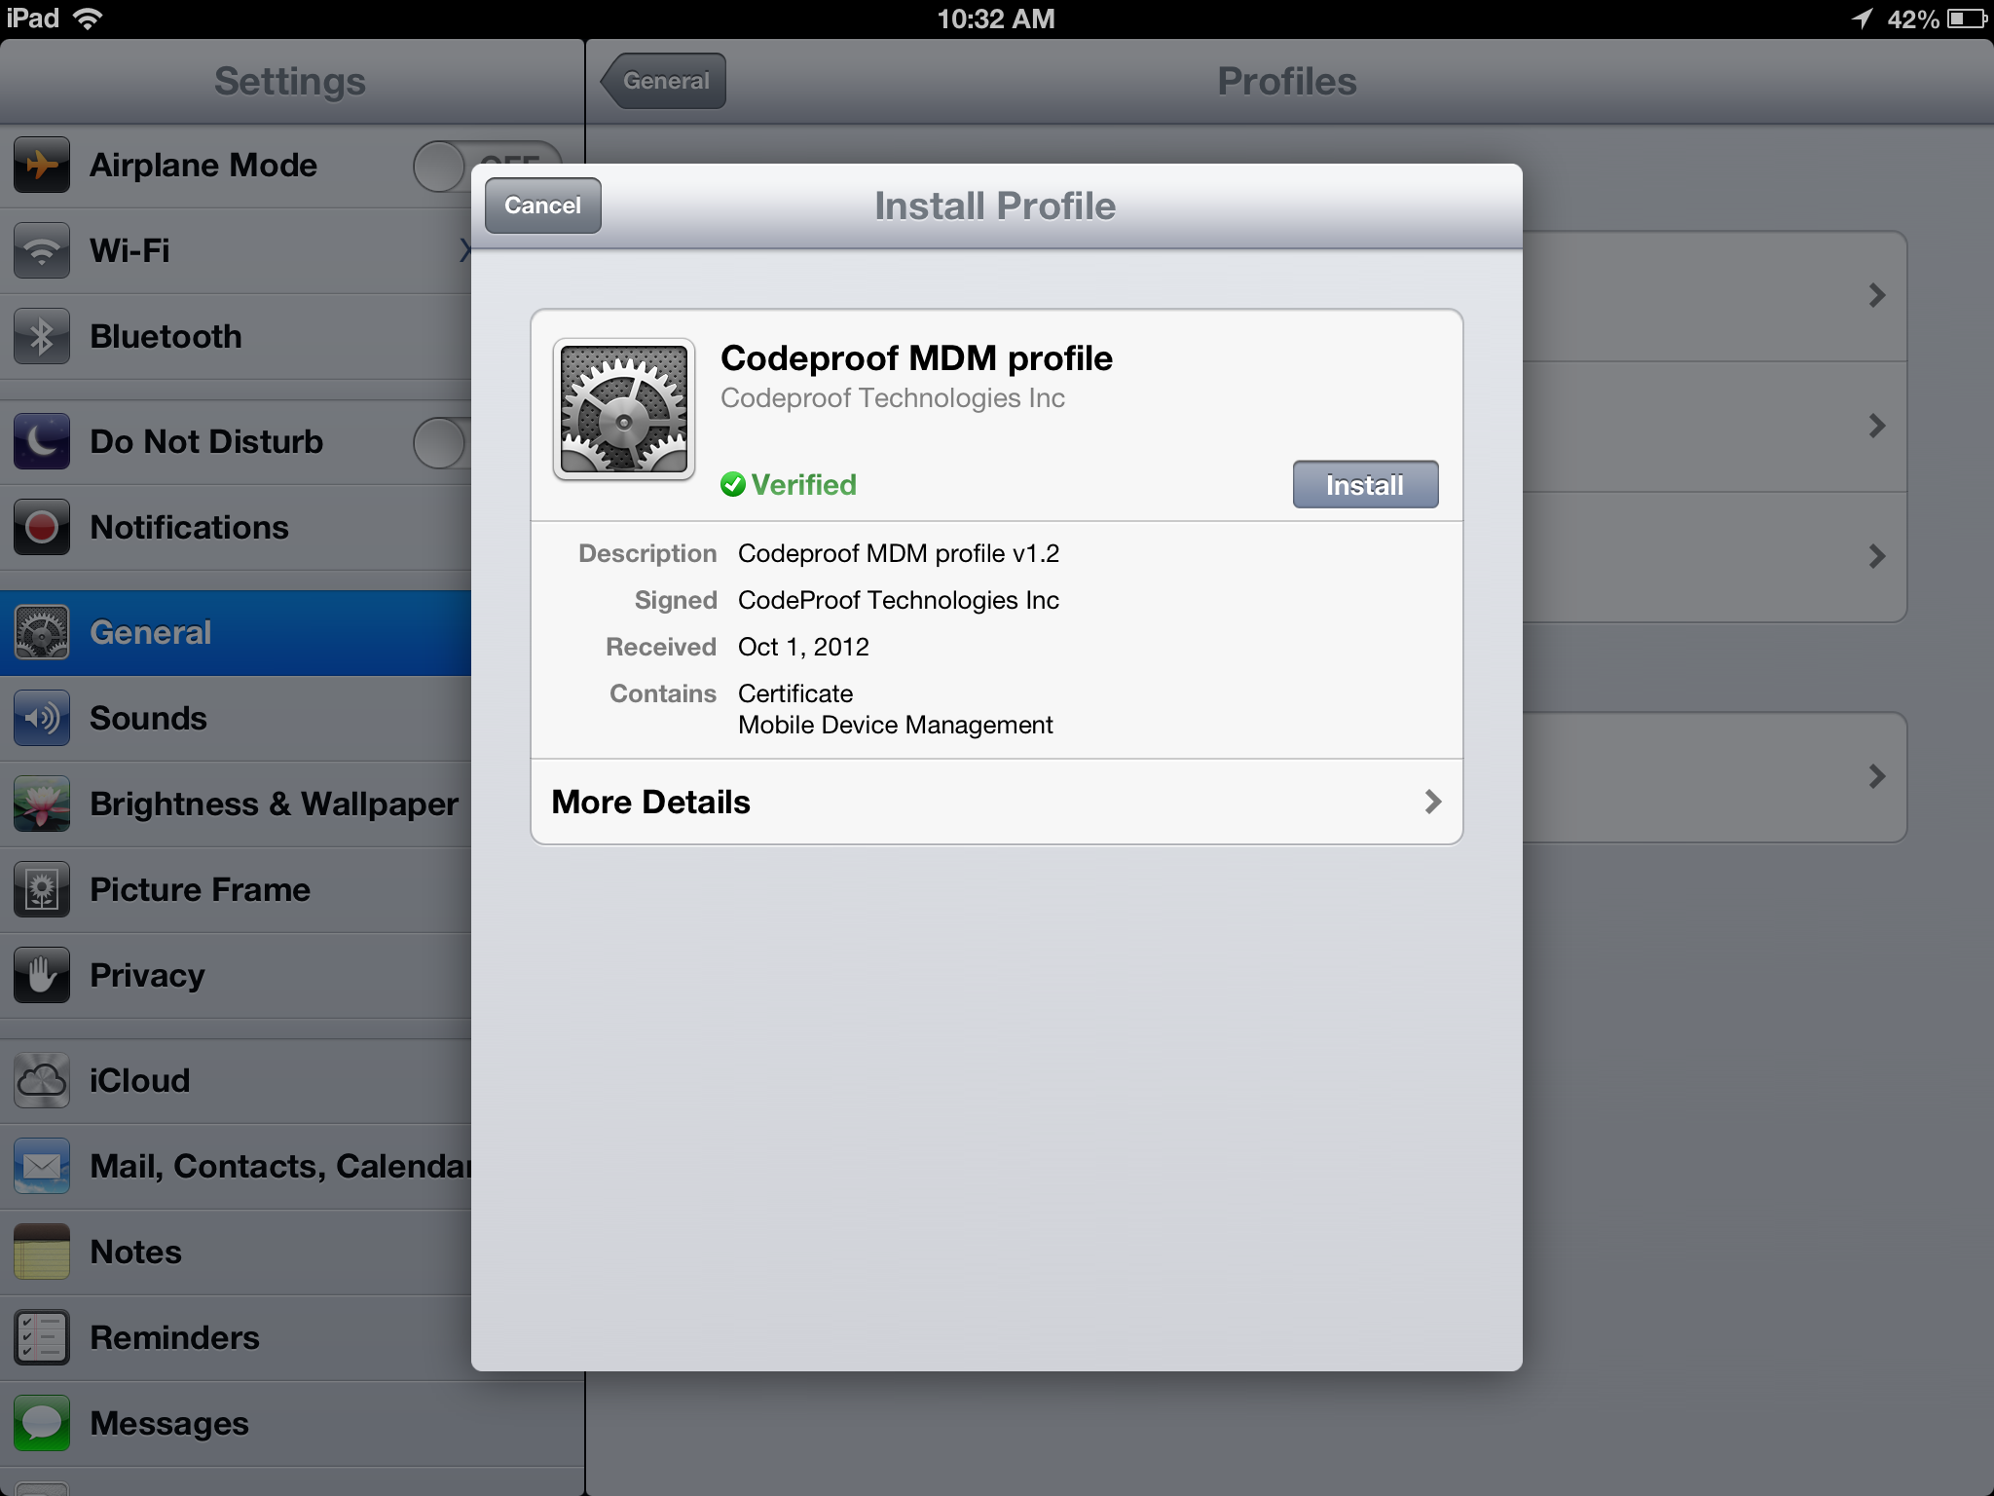Open the first profile row chevron

tap(1876, 295)
